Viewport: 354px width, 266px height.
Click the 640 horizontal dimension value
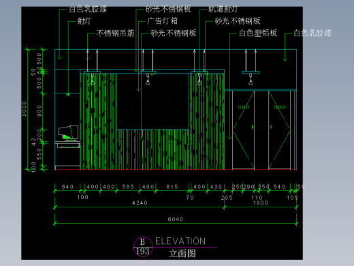coord(67,187)
